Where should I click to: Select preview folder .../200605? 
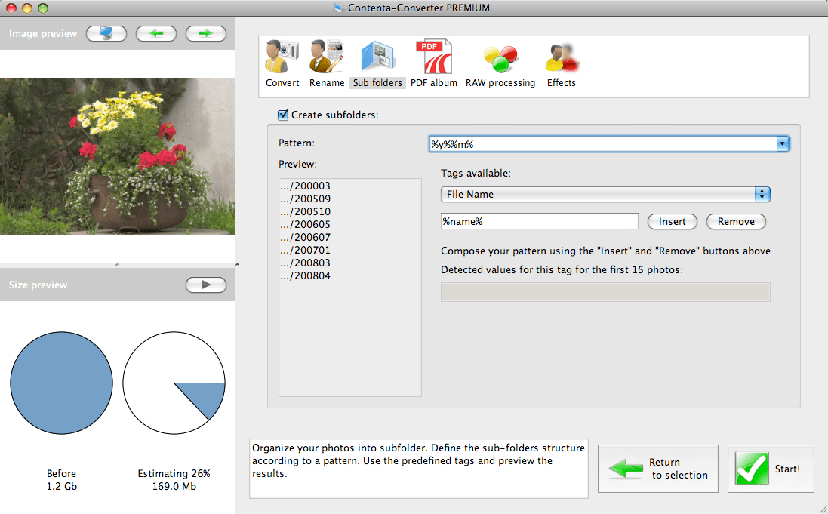pos(306,224)
